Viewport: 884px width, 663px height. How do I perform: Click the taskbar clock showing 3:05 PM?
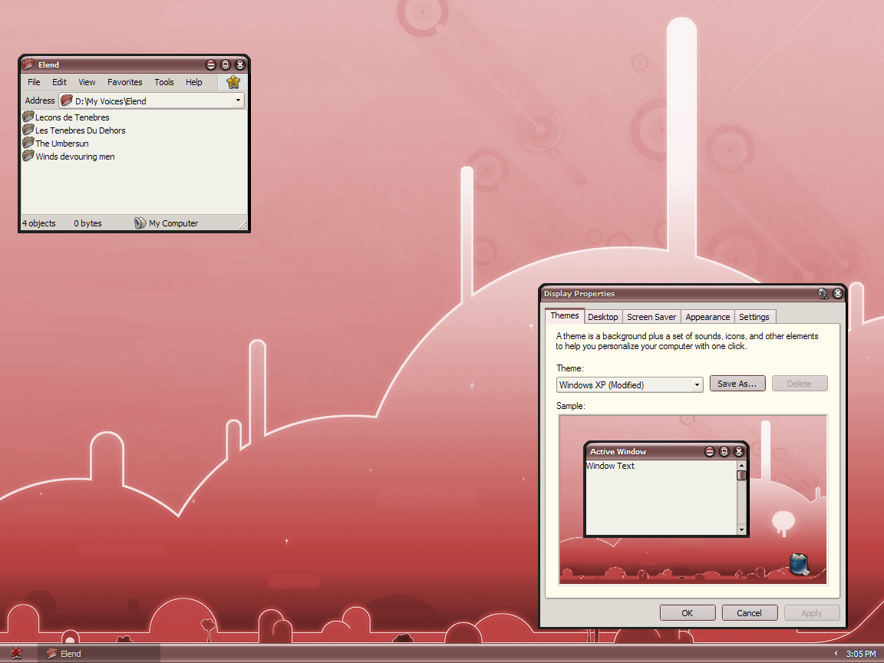[x=861, y=654]
